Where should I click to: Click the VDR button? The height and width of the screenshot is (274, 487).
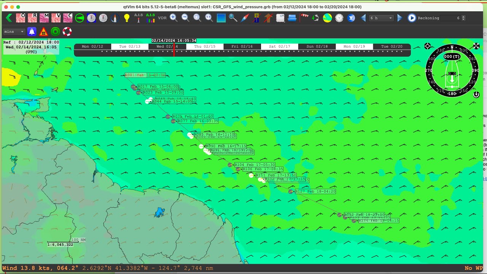click(162, 18)
